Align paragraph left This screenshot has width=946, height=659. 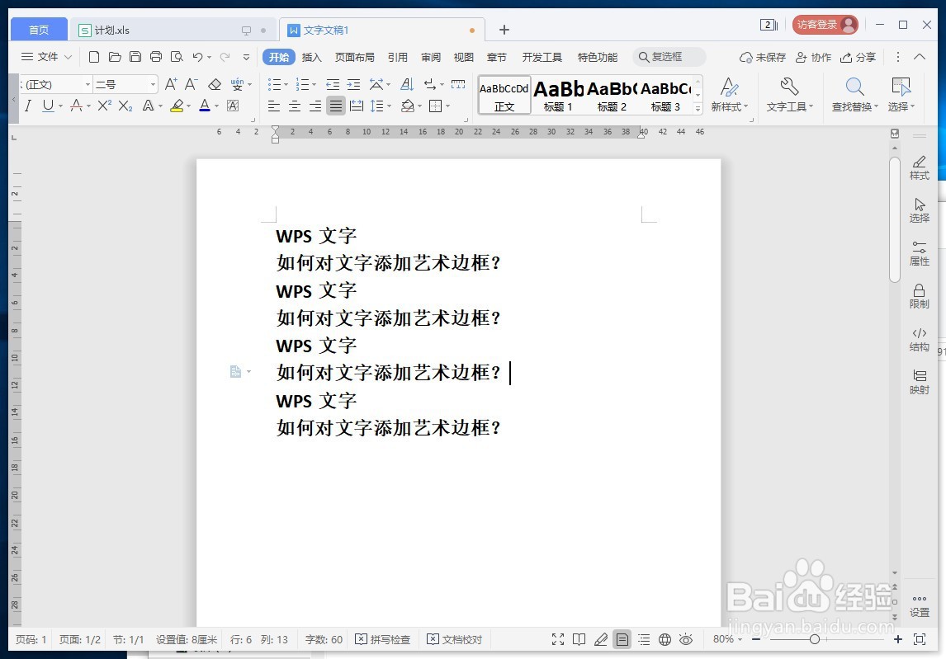click(274, 106)
